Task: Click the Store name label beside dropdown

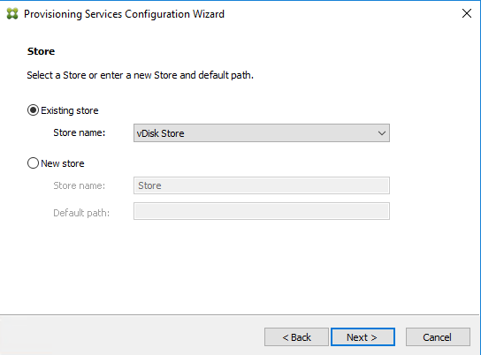Action: (x=80, y=132)
